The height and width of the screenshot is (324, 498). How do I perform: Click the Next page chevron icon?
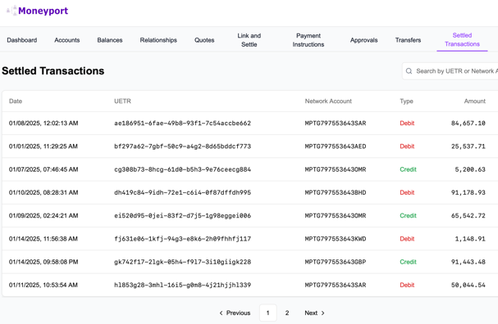pyautogui.click(x=322, y=313)
